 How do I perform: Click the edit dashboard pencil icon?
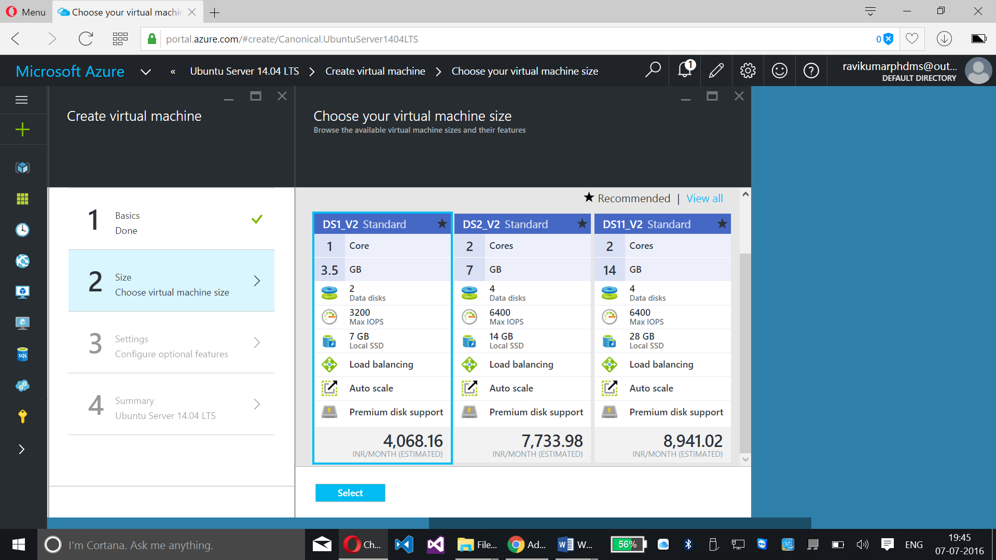coord(716,70)
